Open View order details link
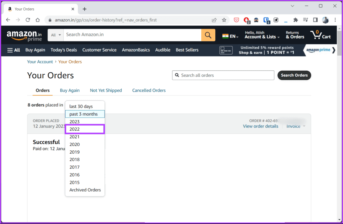The image size is (343, 224). (261, 126)
